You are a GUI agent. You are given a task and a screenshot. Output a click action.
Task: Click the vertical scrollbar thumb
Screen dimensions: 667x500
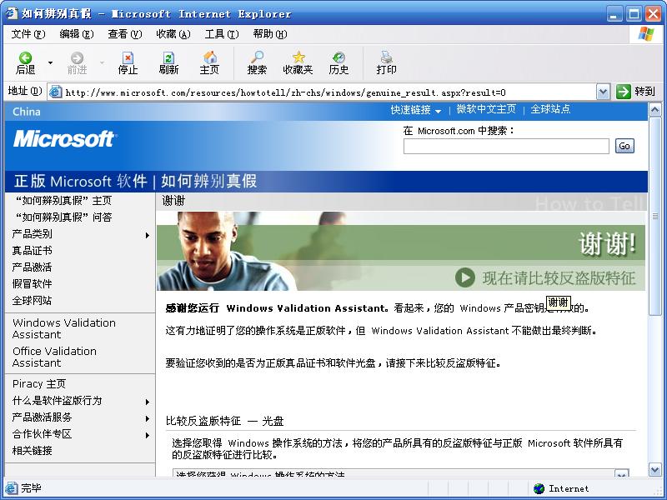654,216
